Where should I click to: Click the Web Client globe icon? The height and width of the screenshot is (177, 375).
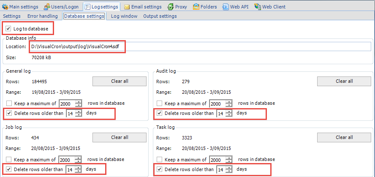click(x=257, y=7)
